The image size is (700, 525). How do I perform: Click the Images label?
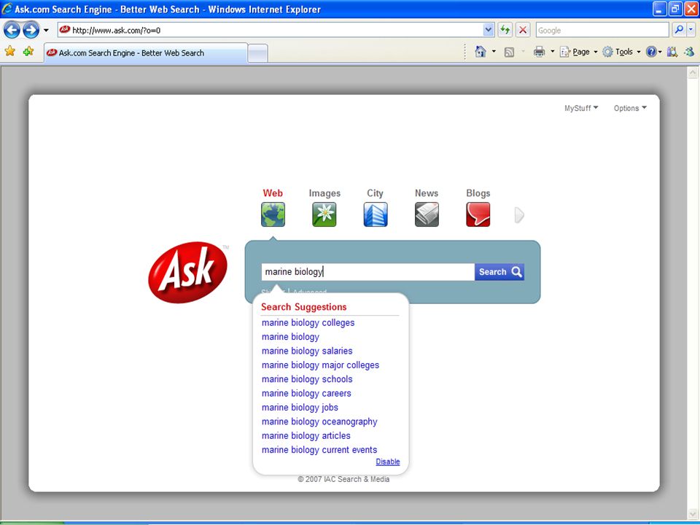[324, 193]
